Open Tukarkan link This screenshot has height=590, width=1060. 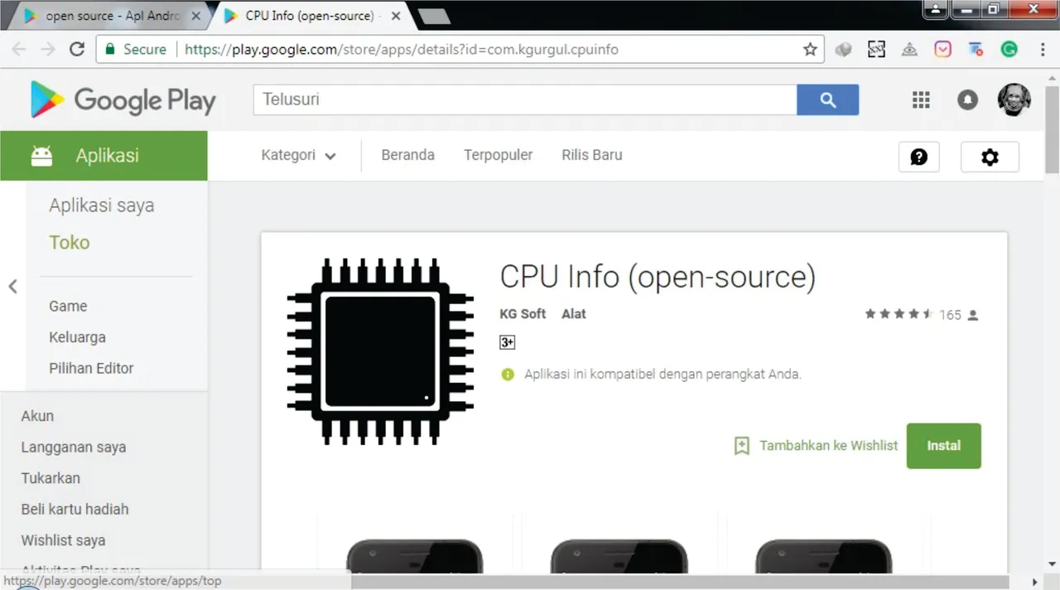point(51,478)
